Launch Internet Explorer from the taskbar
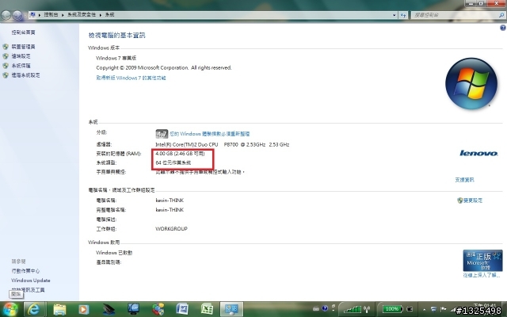Viewport: 507px width, 317px height. point(33,309)
